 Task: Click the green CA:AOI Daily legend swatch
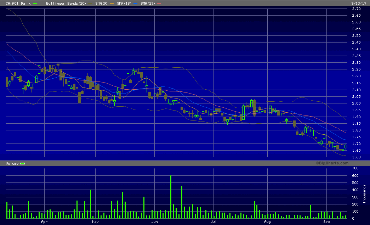point(35,3)
